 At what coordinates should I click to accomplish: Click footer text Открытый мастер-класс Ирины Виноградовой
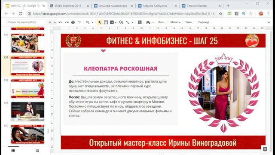163,143
